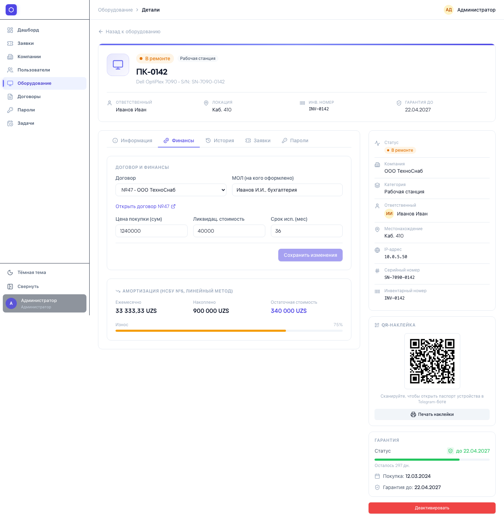Select Оборудование in the sidebar
Image resolution: width=504 pixels, height=522 pixels.
pos(44,83)
